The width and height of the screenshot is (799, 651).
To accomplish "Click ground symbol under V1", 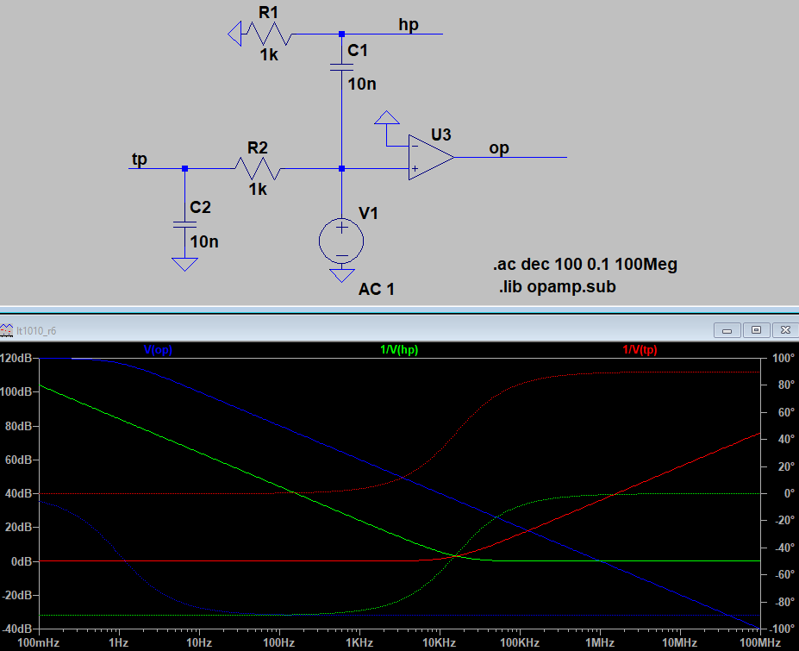I will tap(342, 276).
